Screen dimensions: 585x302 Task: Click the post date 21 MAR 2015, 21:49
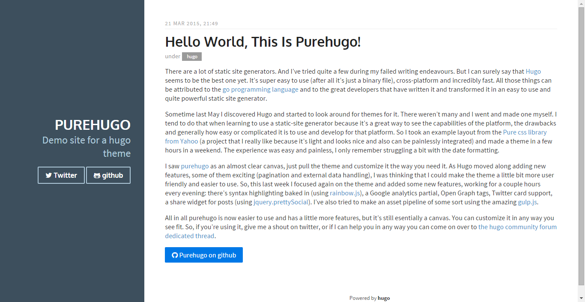pos(191,24)
